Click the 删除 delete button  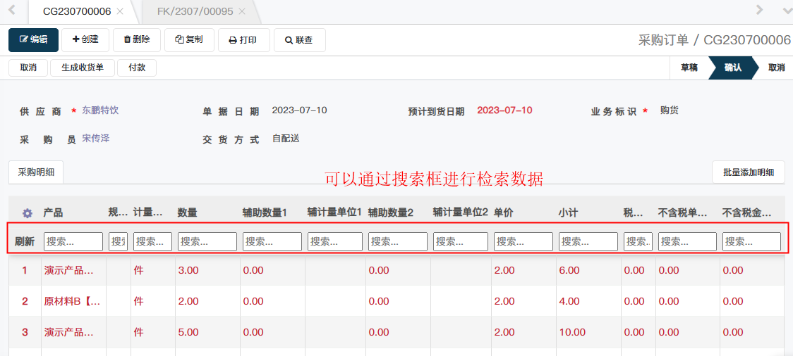[137, 40]
